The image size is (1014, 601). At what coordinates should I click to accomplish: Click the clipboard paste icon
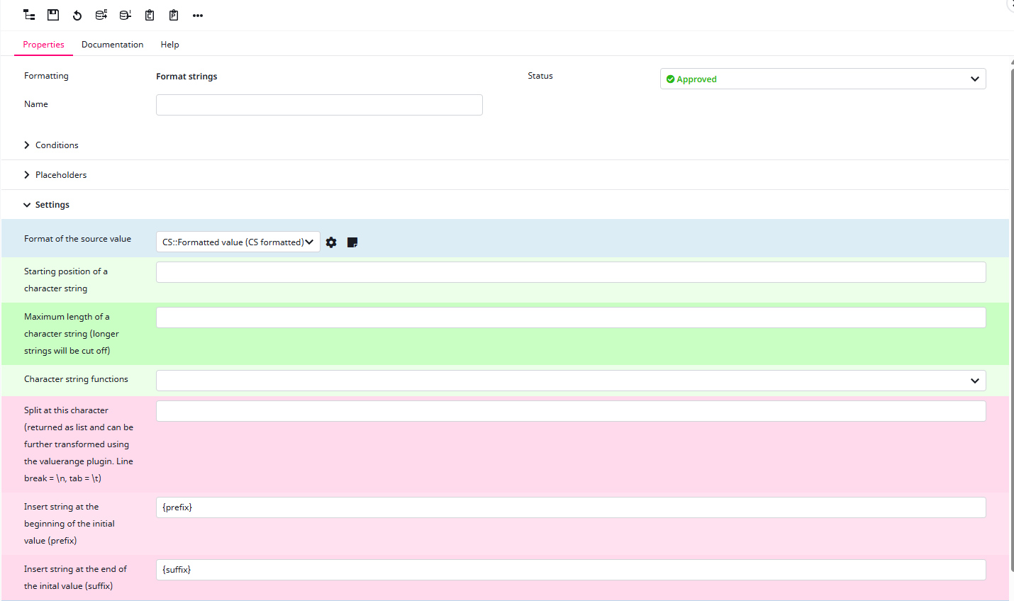click(x=174, y=15)
